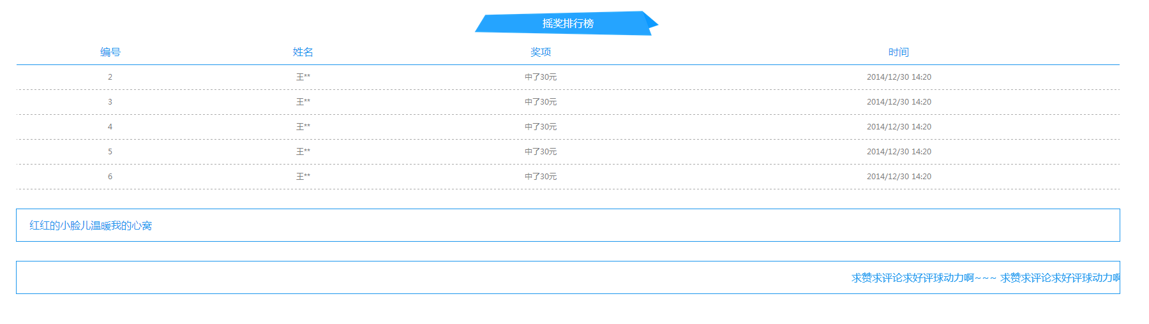The width and height of the screenshot is (1149, 324).
Task: Click the name 王** in row 4
Action: pyautogui.click(x=303, y=127)
